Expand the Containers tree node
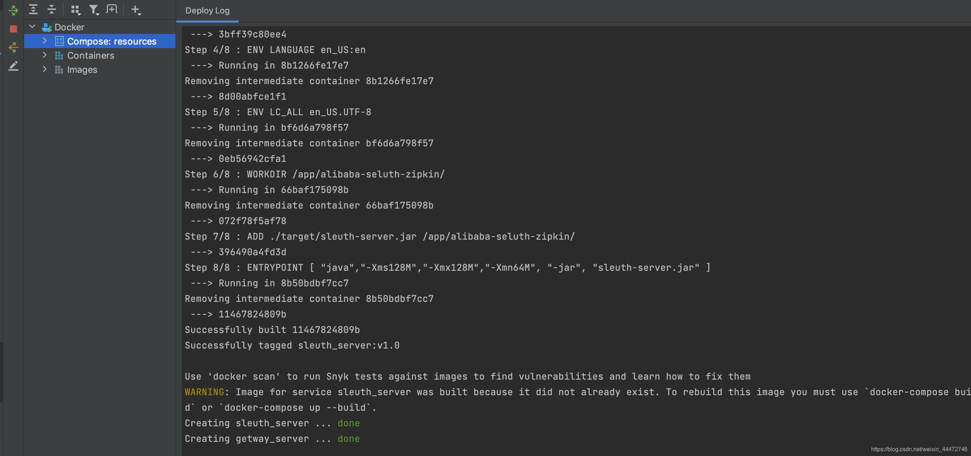Screen dimensions: 971x456 pyautogui.click(x=45, y=55)
